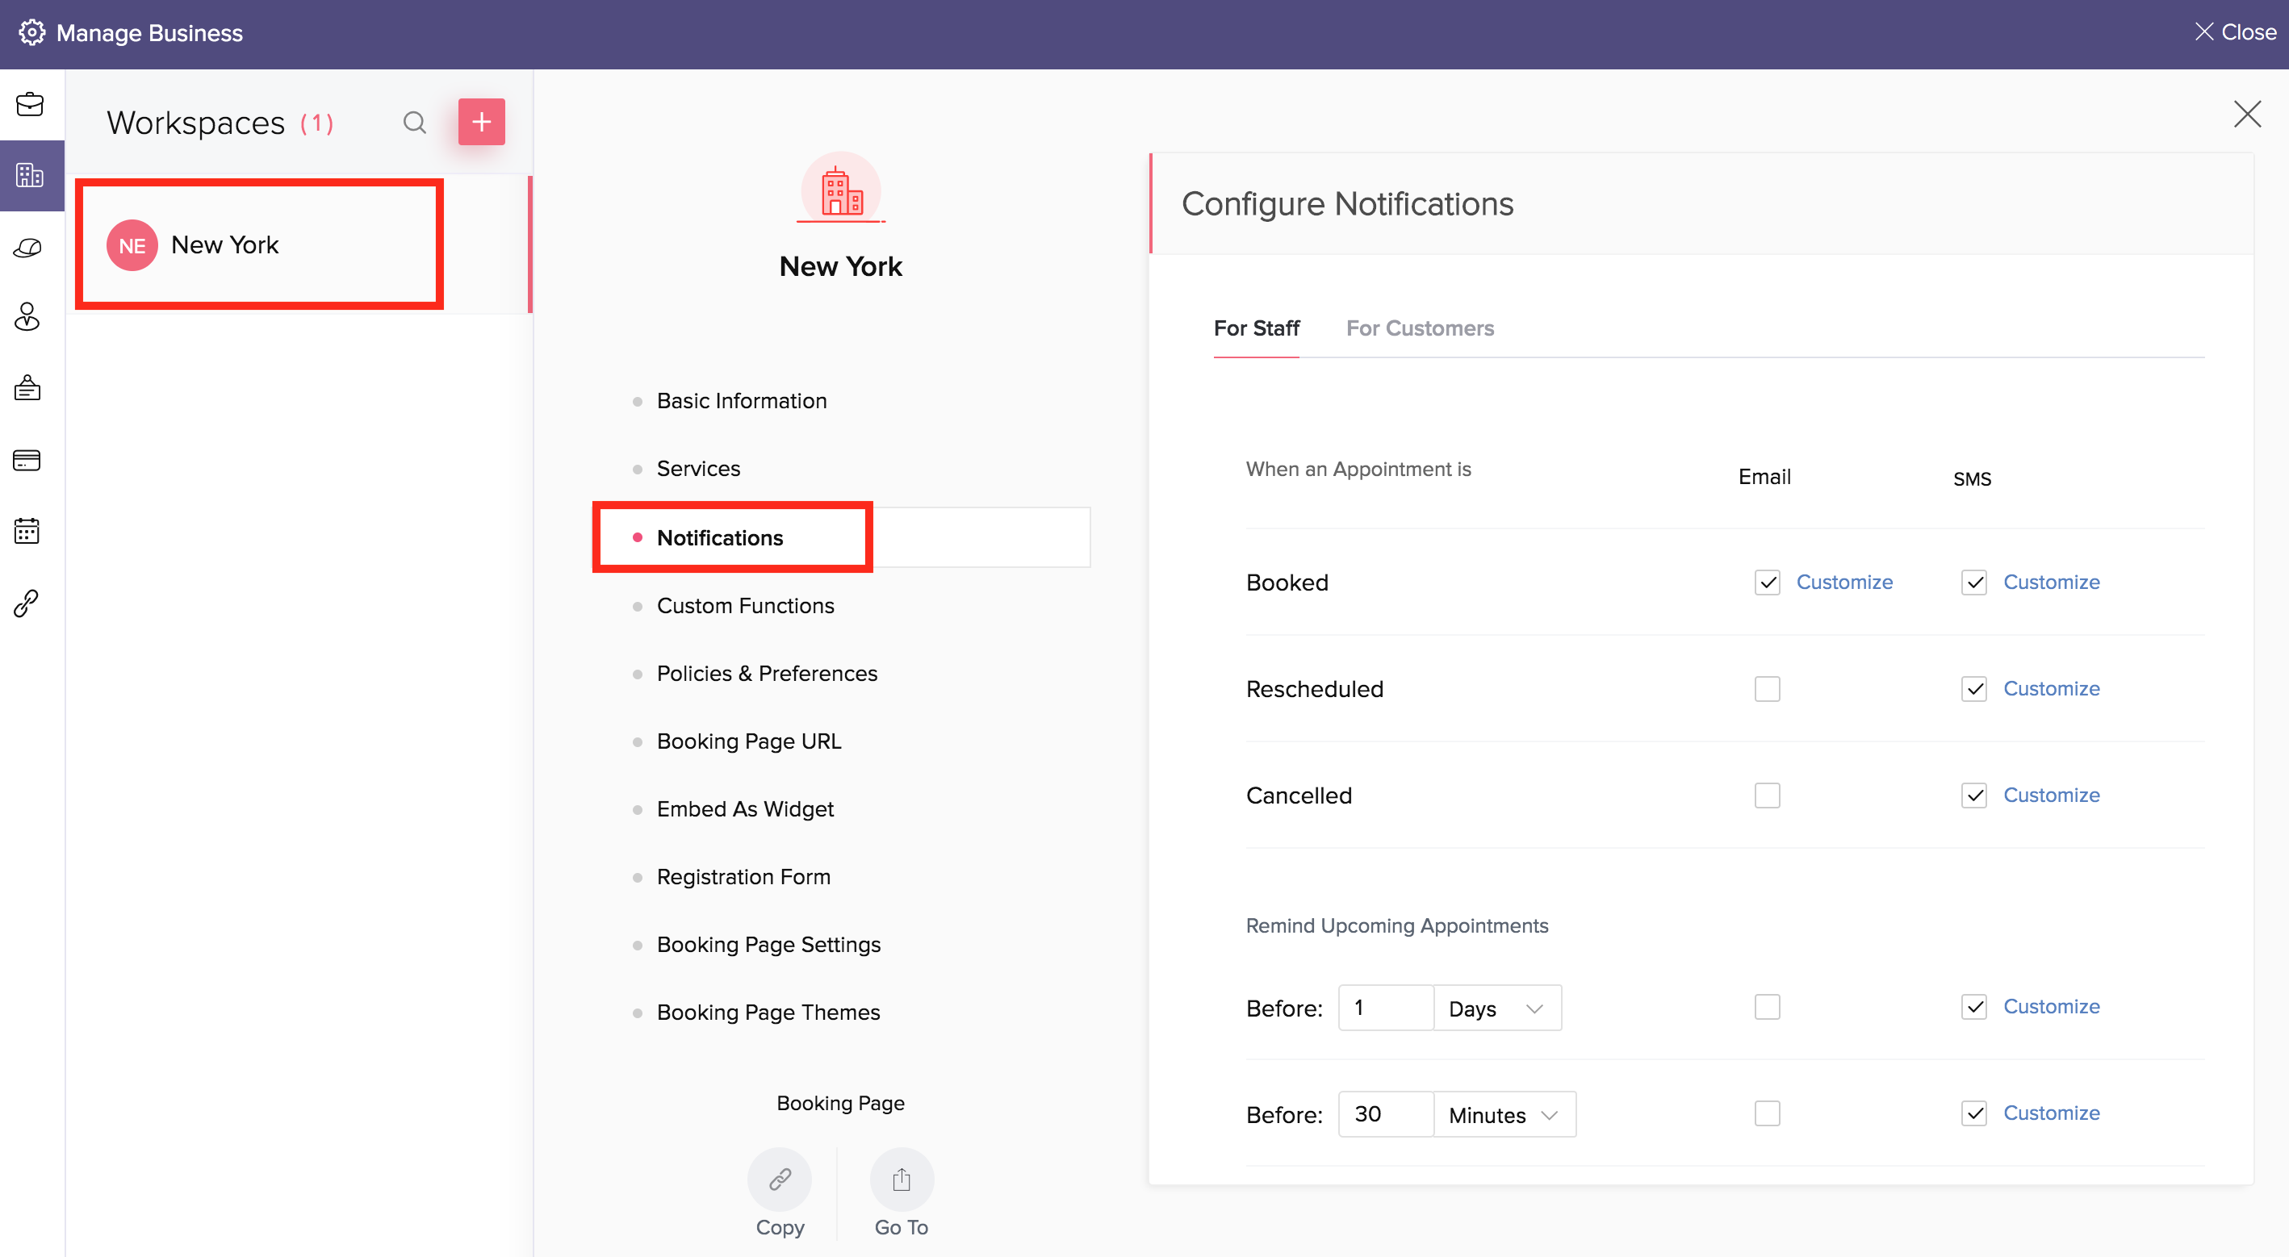Copy the booking page link
Viewport: 2289px width, 1257px height.
(780, 1180)
